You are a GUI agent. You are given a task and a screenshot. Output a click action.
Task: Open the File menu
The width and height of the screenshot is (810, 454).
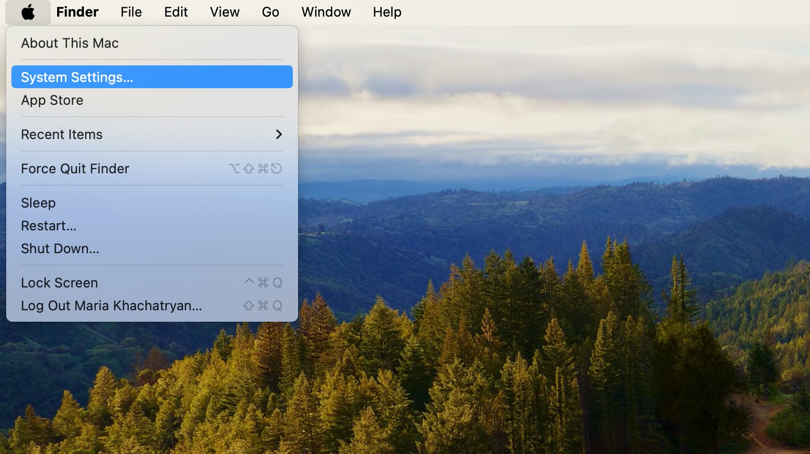(x=131, y=12)
